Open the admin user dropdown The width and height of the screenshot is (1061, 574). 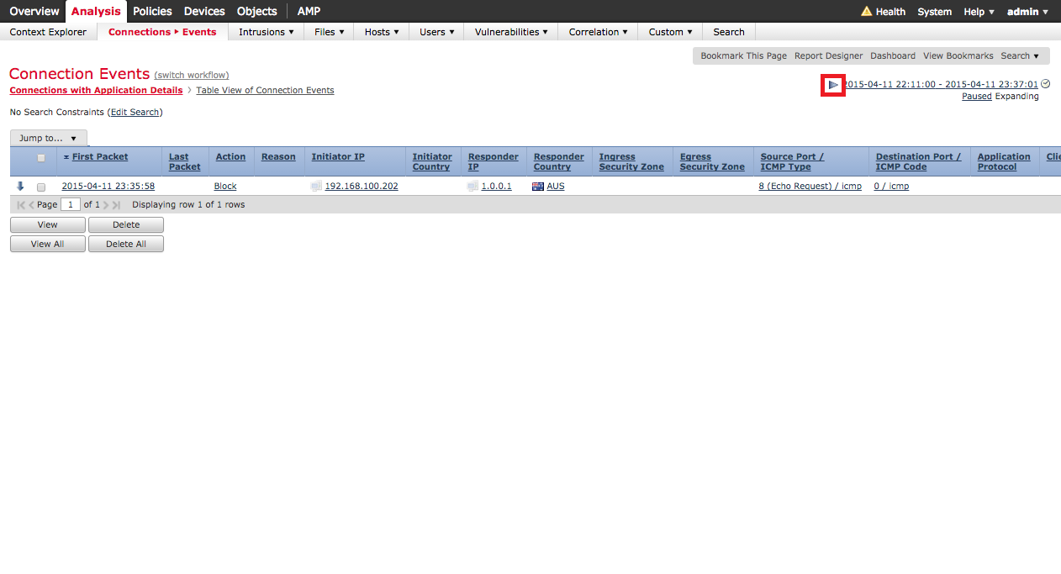pos(1028,12)
